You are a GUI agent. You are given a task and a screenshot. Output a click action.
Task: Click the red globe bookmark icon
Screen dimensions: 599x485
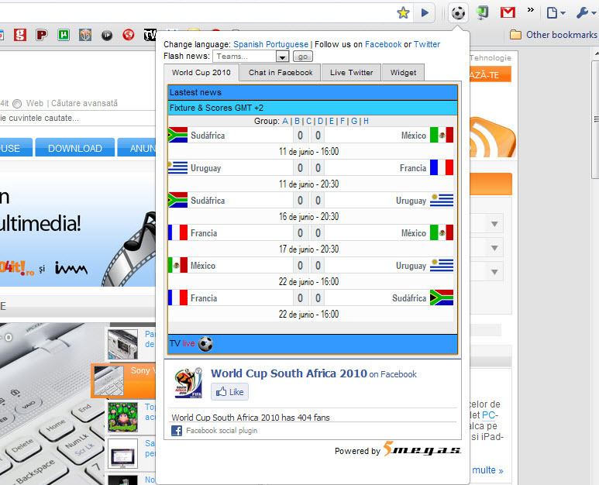click(x=129, y=35)
